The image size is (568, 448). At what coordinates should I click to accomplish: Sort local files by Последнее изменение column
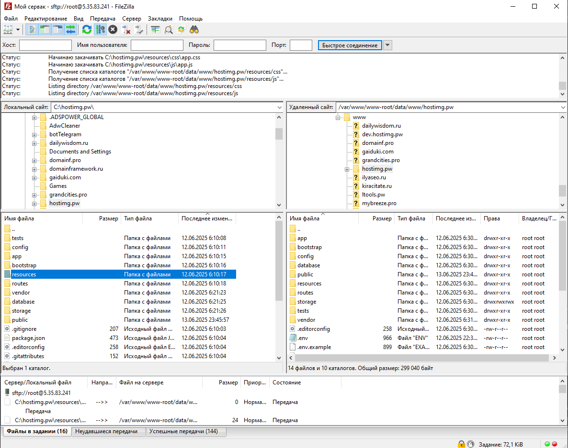pos(207,219)
